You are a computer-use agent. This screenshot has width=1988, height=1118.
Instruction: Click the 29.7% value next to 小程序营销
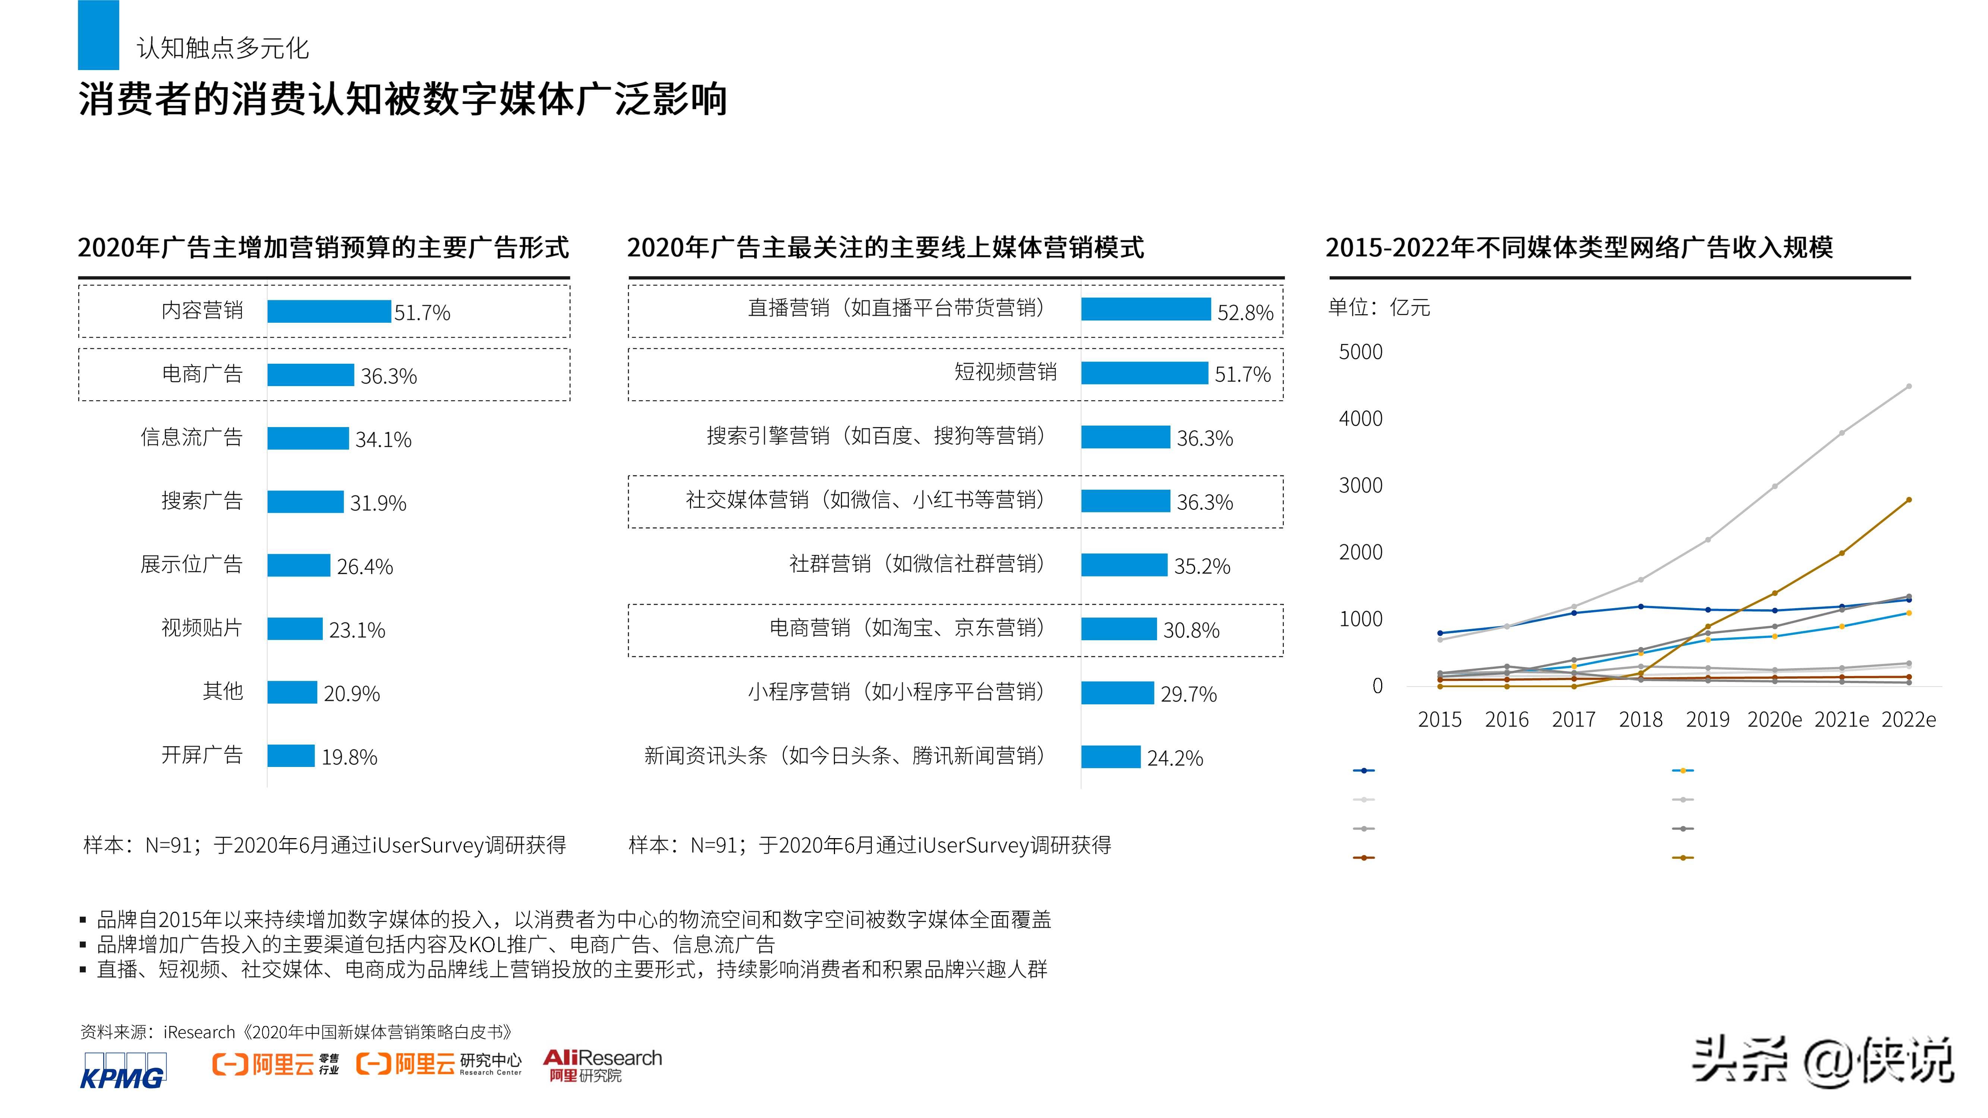(x=1189, y=694)
